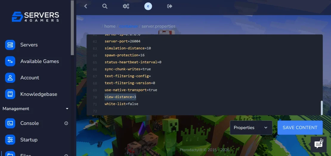Screen dimensions: 331x156
Task: Open the live chat bubble icon
Action: tap(318, 144)
